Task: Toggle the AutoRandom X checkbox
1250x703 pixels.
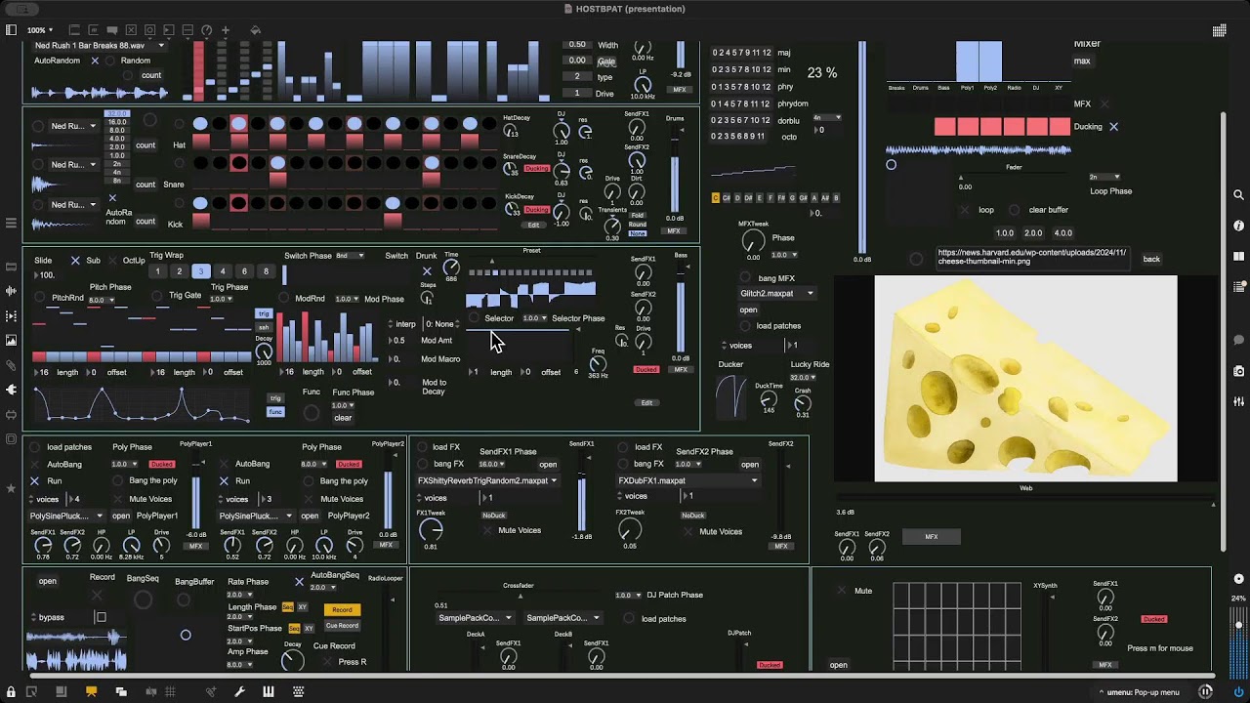Action: pos(95,61)
